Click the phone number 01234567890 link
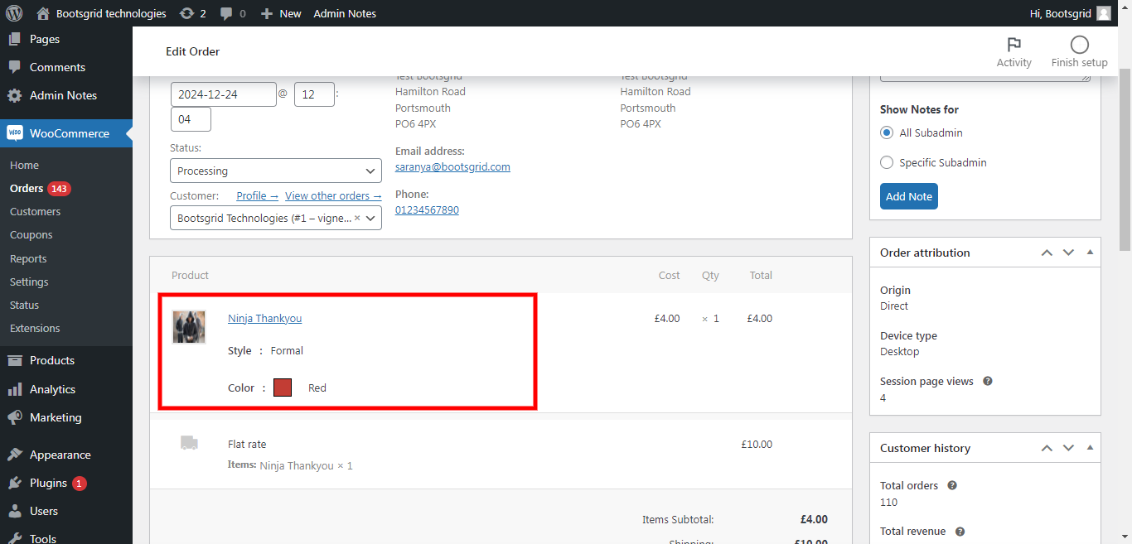 (427, 210)
